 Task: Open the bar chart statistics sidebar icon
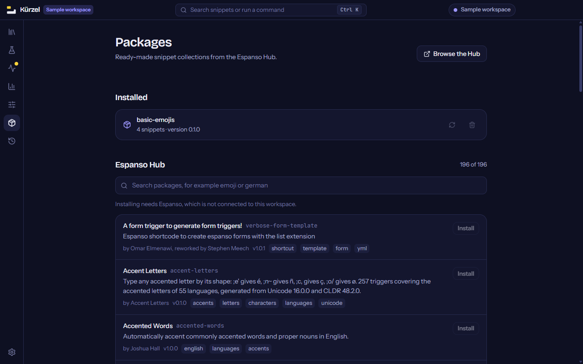point(12,86)
